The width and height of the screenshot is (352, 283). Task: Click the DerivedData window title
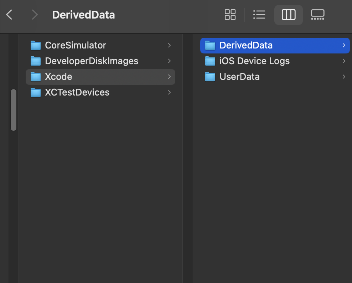(83, 15)
